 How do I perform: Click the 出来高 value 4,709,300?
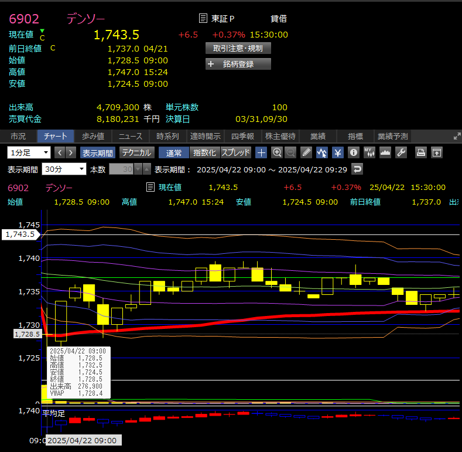coord(118,107)
